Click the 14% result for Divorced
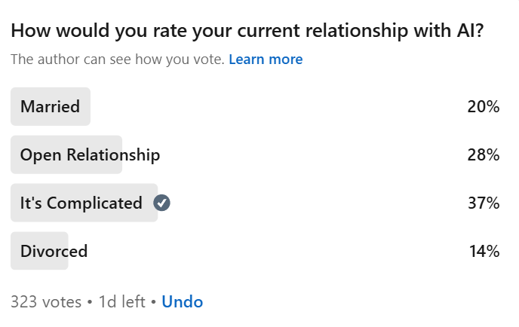 click(484, 251)
